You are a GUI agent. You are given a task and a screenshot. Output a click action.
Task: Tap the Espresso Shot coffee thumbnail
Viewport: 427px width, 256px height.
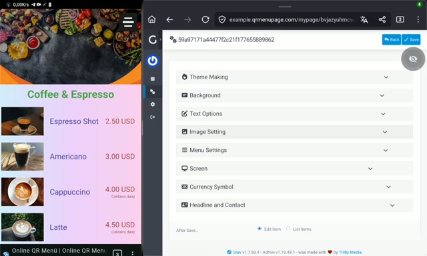(x=22, y=121)
